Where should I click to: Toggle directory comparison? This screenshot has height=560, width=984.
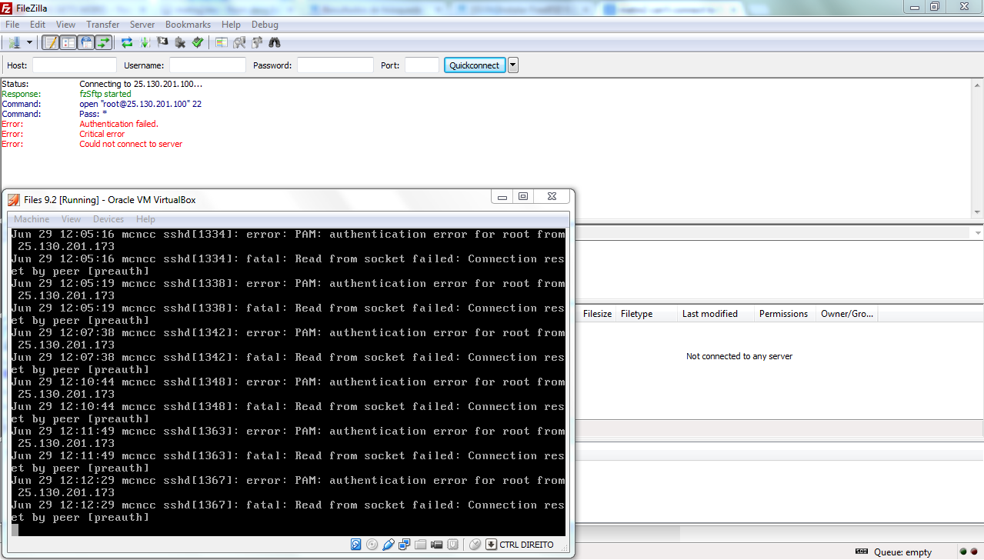(x=239, y=42)
